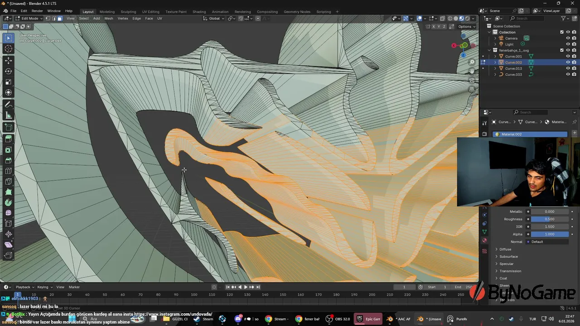The height and width of the screenshot is (326, 580).
Task: Select the Annotate pencil tool
Action: tap(8, 105)
